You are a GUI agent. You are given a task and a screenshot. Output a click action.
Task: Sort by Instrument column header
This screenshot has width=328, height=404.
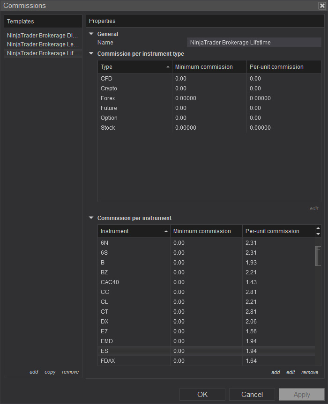pyautogui.click(x=134, y=231)
